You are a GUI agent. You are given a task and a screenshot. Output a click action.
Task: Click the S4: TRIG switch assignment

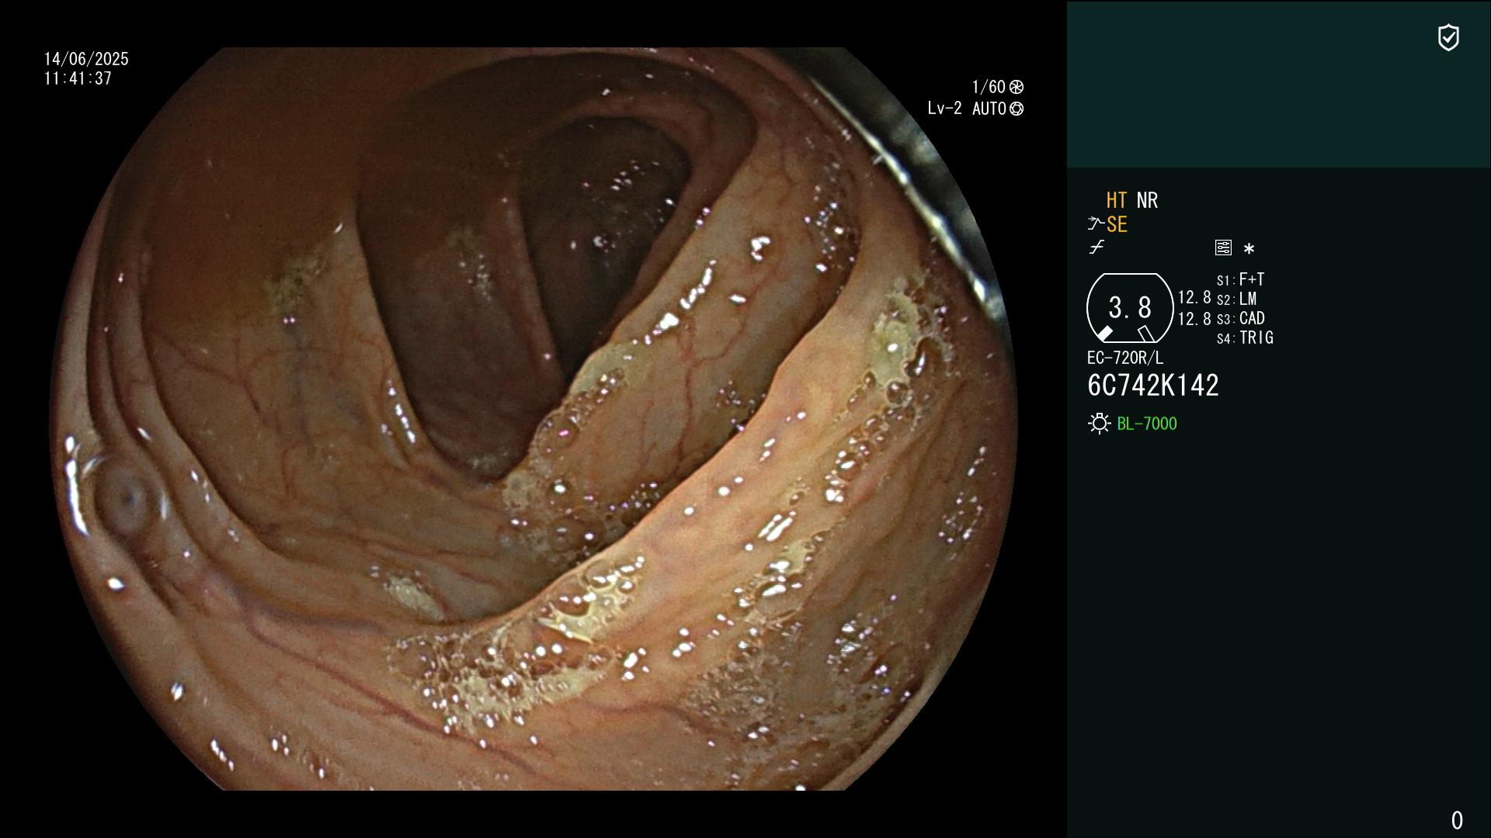pos(1245,338)
